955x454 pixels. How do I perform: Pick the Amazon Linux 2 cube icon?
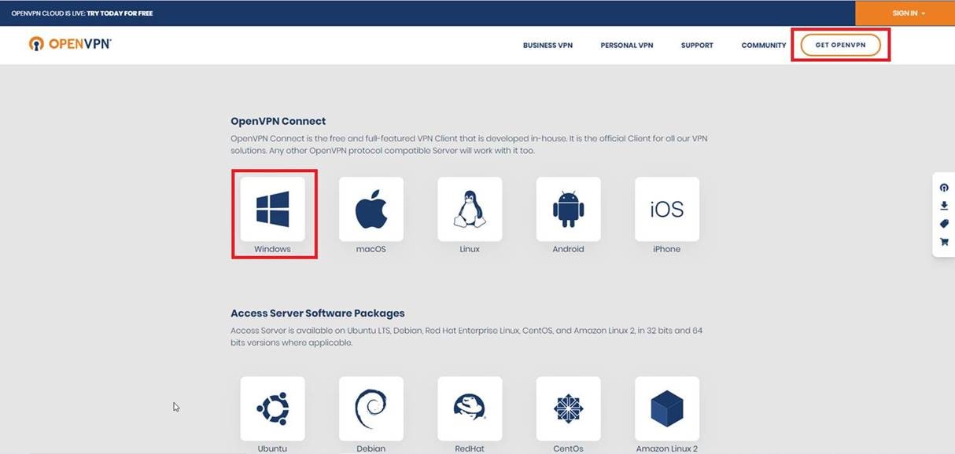(667, 408)
